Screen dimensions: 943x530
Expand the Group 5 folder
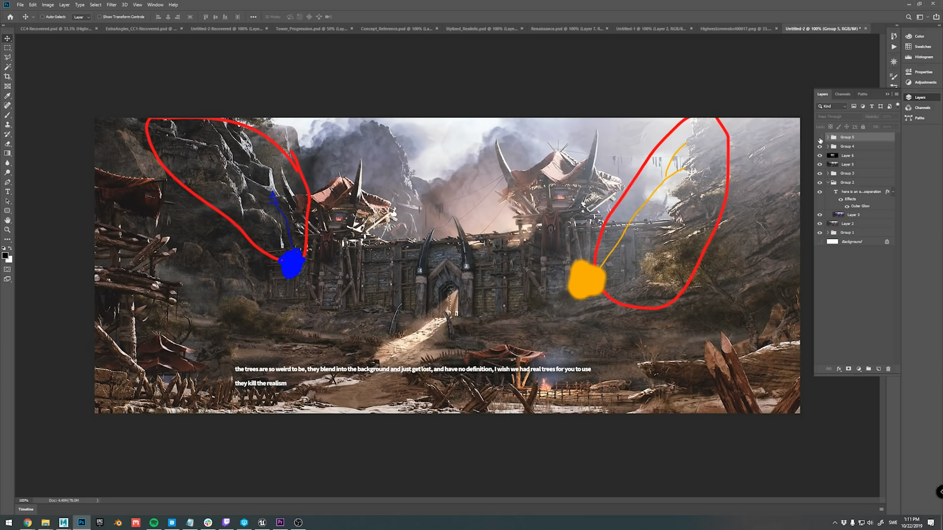tap(828, 137)
